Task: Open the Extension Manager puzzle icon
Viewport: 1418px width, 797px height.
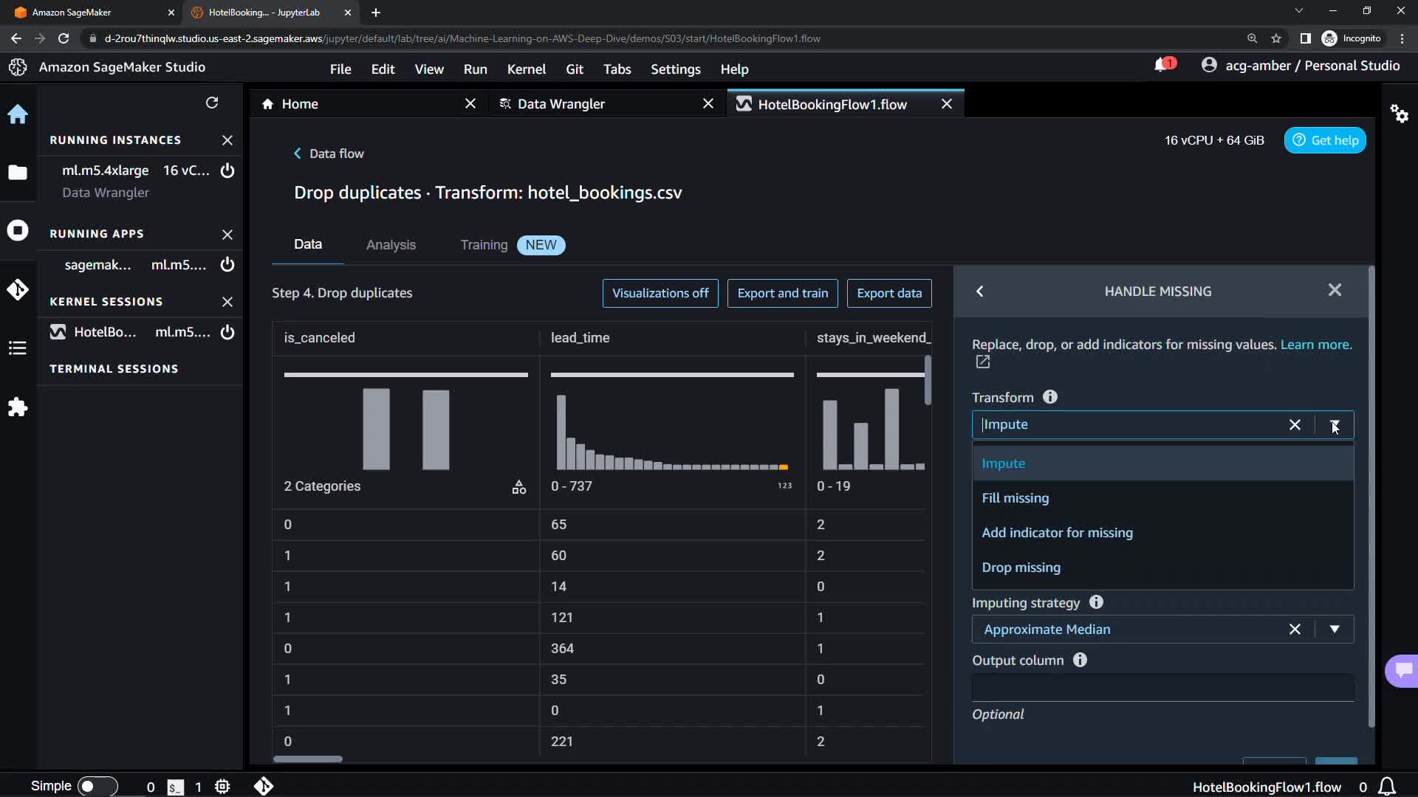Action: point(18,407)
